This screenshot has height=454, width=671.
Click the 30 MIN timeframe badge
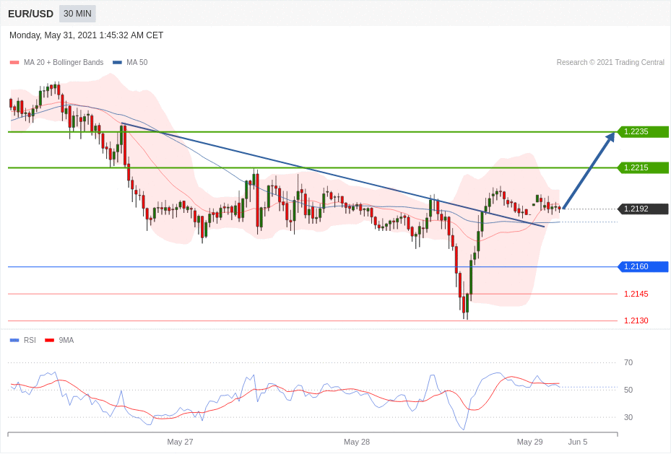click(77, 14)
